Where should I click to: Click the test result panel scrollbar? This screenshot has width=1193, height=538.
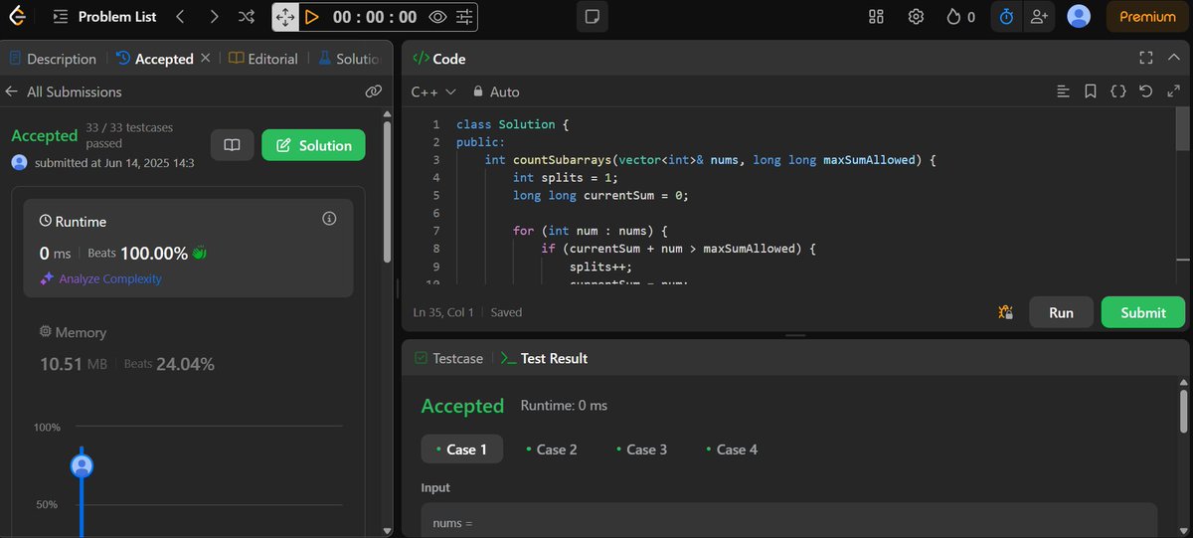1182,412
